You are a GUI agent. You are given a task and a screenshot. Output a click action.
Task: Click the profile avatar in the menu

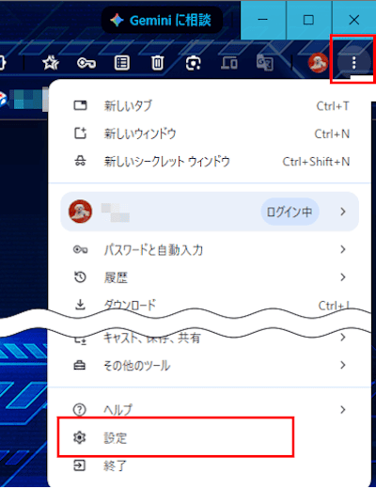[x=80, y=212]
